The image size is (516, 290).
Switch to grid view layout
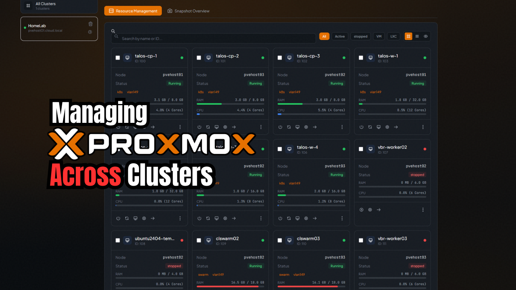(x=408, y=36)
